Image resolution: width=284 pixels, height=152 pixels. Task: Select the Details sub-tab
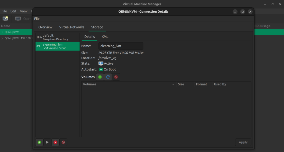pos(90,37)
